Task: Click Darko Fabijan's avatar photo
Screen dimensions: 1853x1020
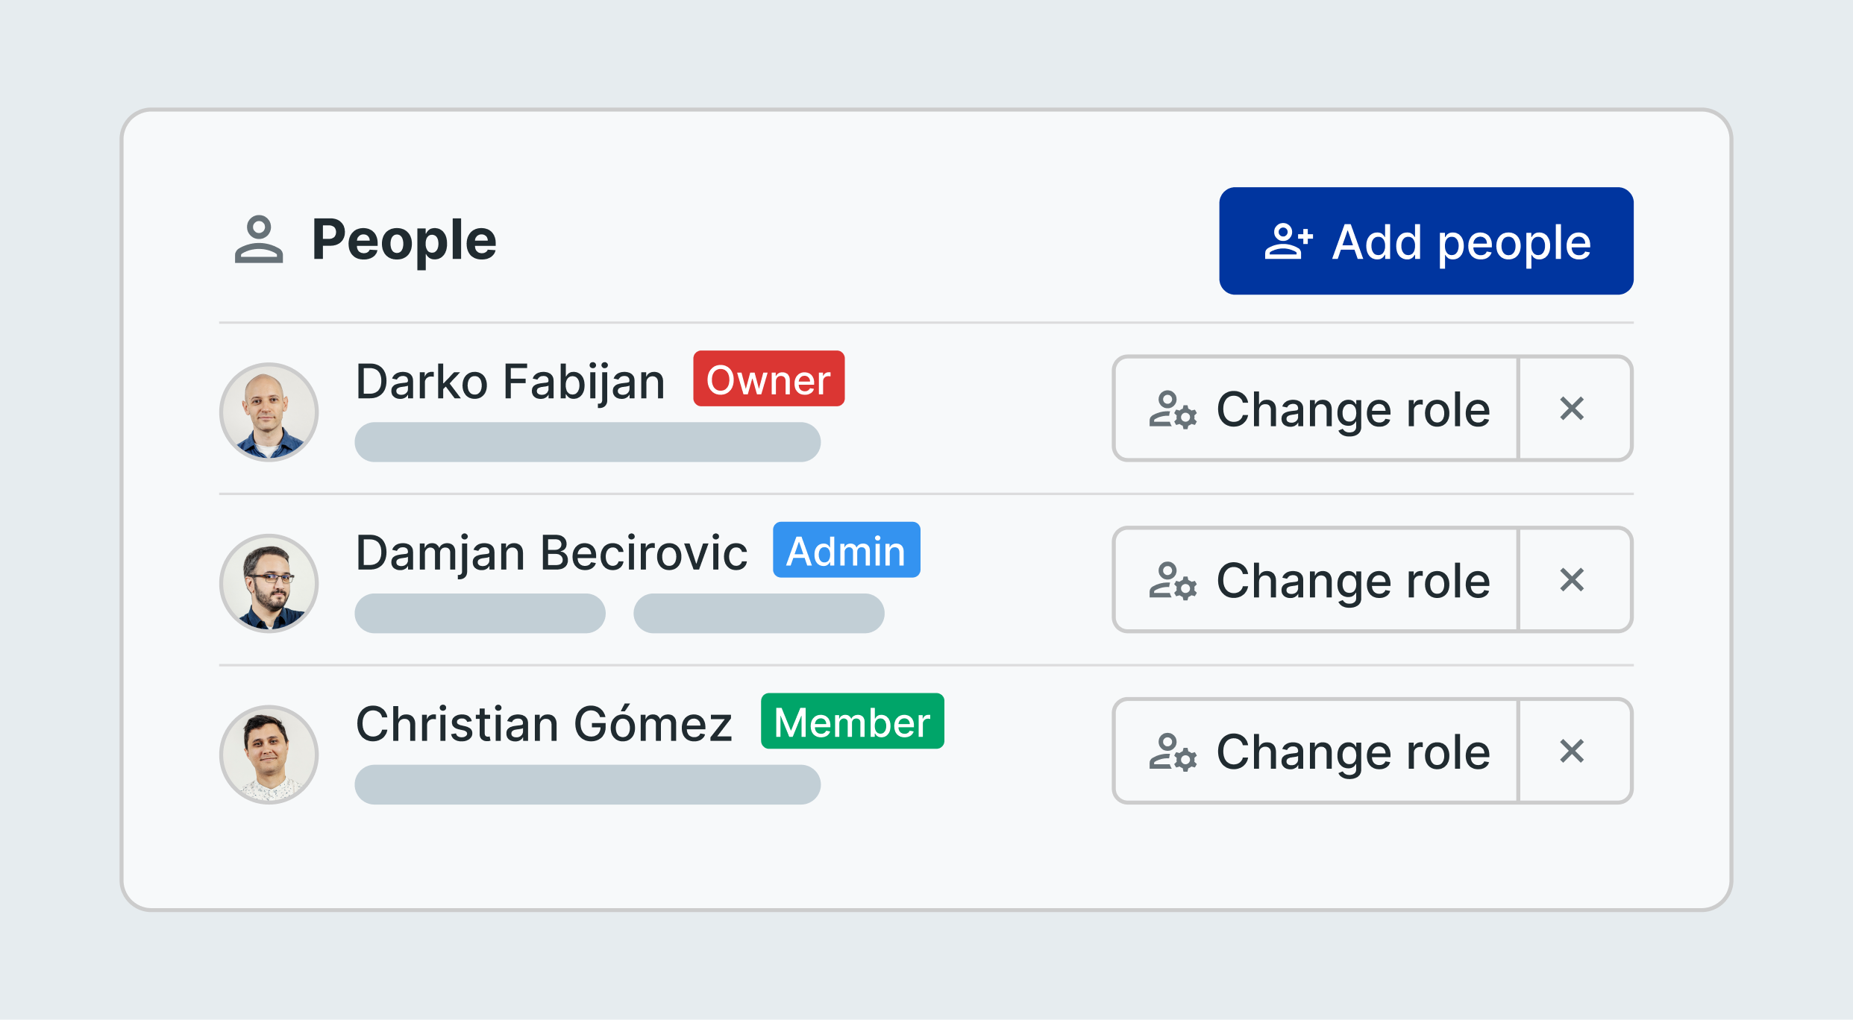Action: point(269,412)
